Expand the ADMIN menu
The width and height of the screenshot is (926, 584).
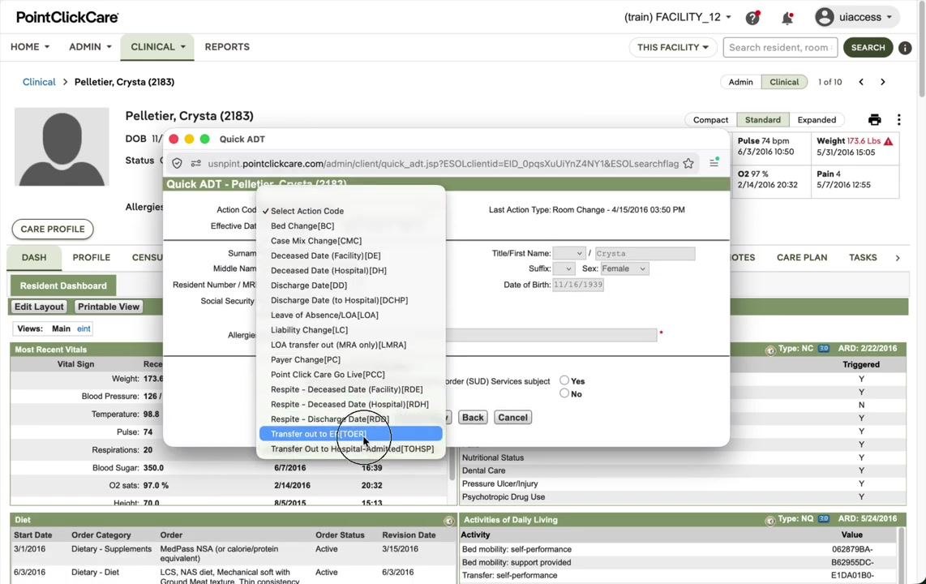pyautogui.click(x=90, y=47)
